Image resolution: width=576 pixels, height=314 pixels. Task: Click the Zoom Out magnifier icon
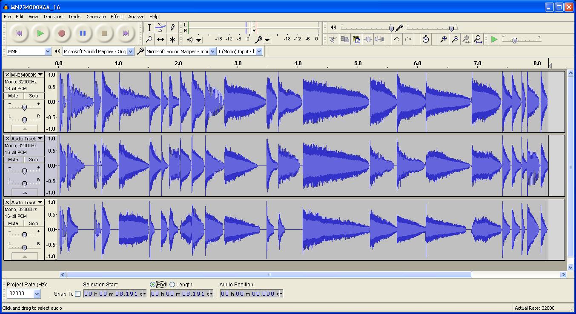pos(455,39)
